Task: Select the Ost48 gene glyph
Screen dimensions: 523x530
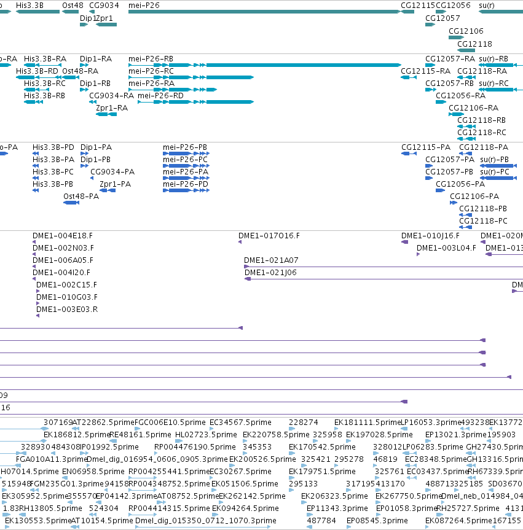Action: coord(71,12)
